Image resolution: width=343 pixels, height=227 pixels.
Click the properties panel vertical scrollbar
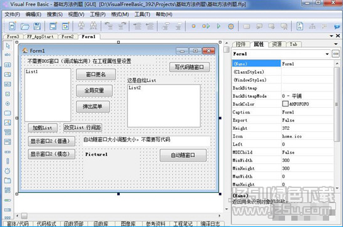click(337, 105)
